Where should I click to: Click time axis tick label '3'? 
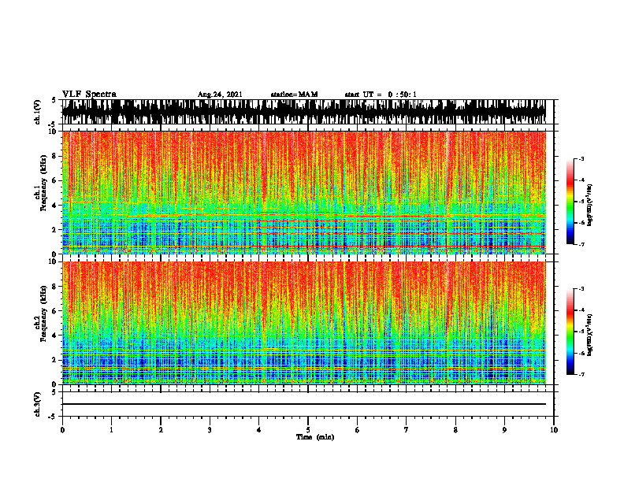pos(210,430)
